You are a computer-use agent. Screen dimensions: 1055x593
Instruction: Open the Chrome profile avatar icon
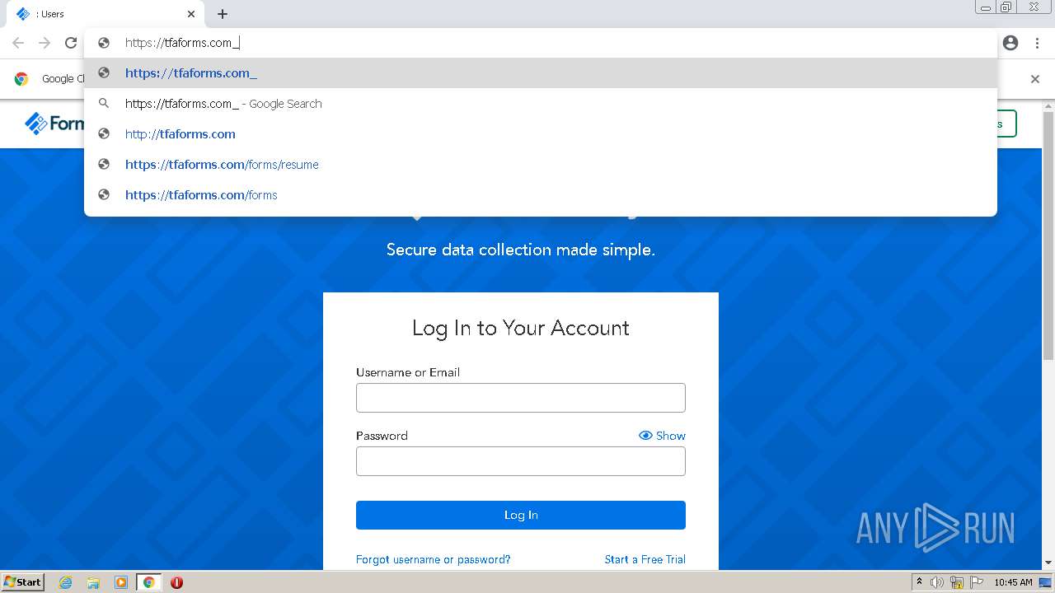pyautogui.click(x=1010, y=43)
